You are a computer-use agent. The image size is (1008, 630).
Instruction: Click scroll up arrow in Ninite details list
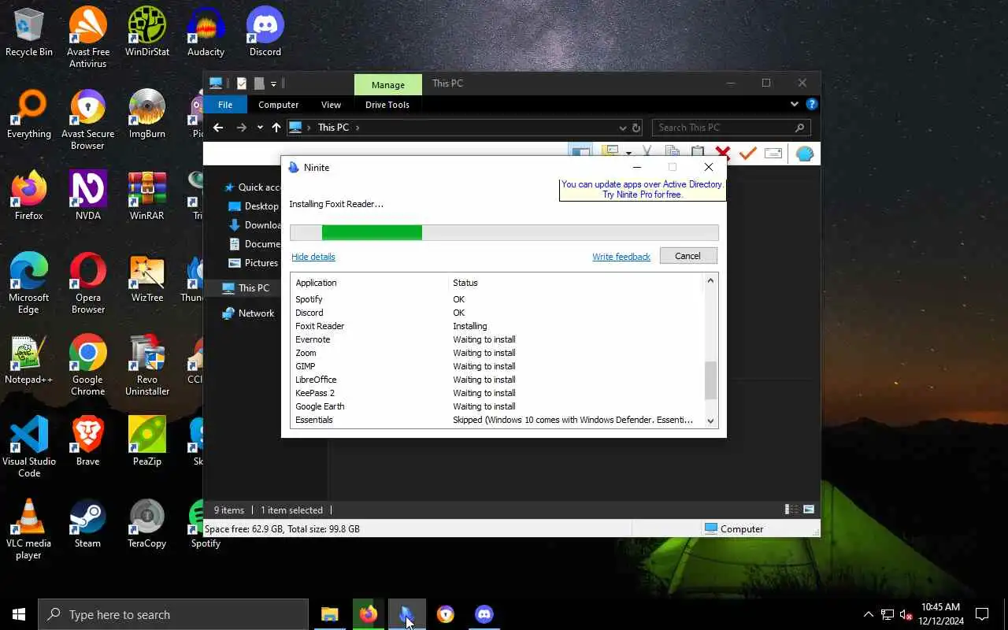(x=710, y=280)
